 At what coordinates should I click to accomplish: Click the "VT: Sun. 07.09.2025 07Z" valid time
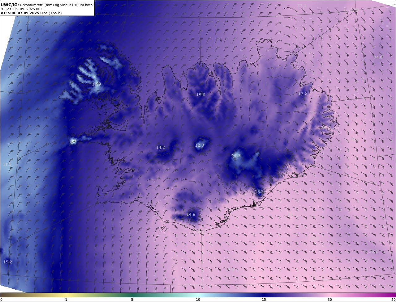(x=24, y=13)
